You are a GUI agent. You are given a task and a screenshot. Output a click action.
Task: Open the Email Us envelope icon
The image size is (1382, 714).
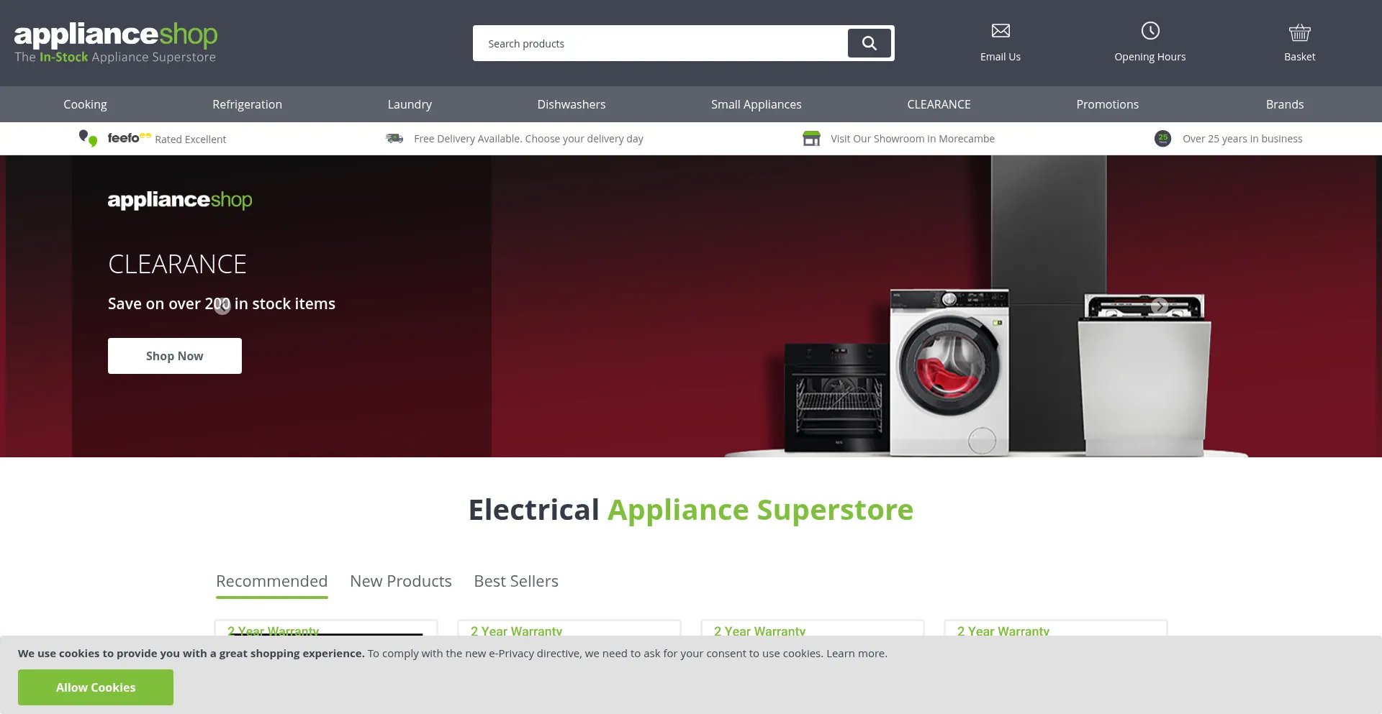(x=1001, y=30)
